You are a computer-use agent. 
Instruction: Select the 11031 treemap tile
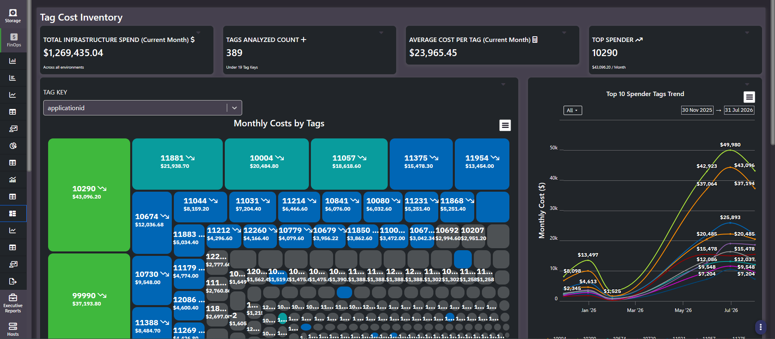(x=253, y=207)
